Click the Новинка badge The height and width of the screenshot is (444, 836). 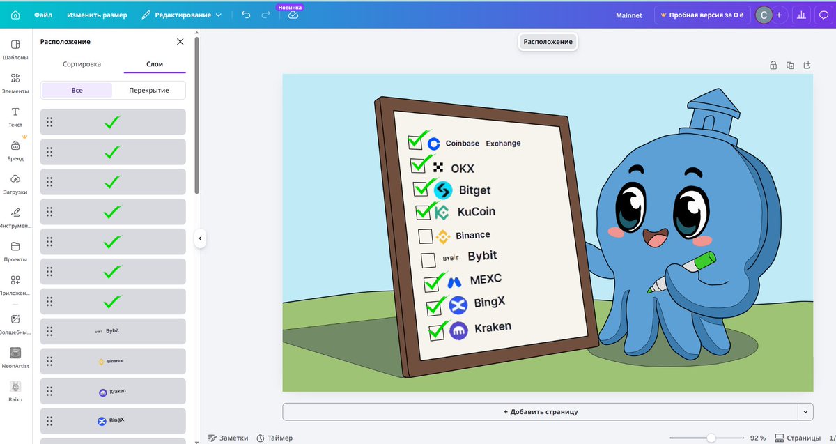click(x=290, y=6)
